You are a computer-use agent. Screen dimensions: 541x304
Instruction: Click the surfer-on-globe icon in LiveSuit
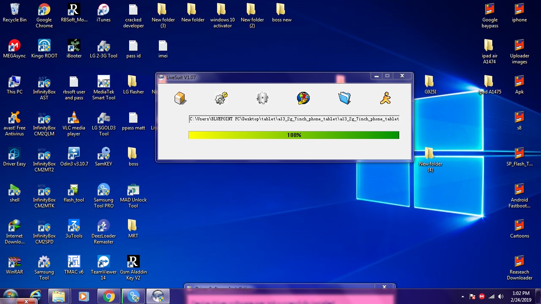point(303,98)
